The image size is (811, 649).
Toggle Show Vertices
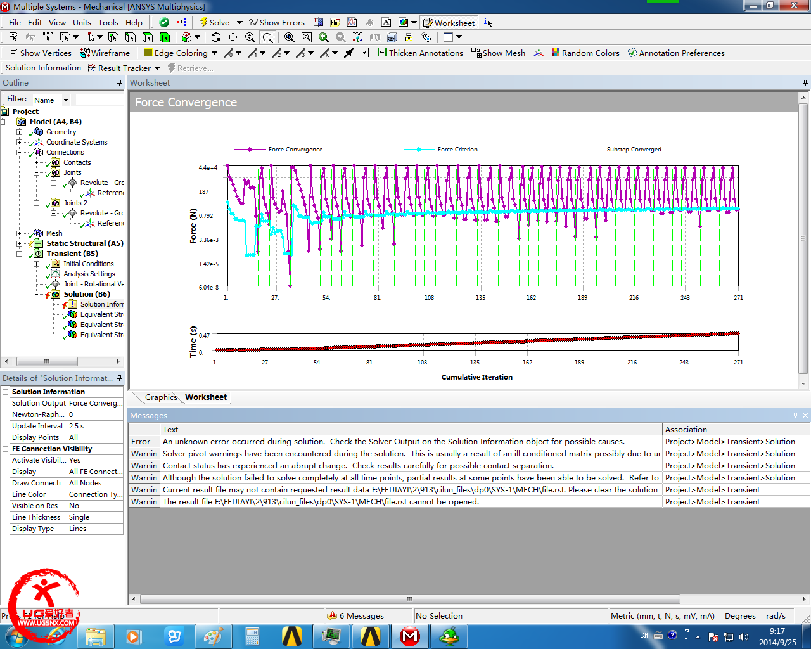click(41, 53)
